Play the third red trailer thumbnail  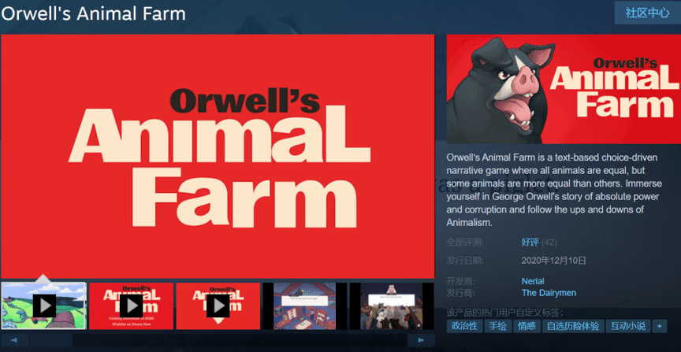pyautogui.click(x=218, y=306)
